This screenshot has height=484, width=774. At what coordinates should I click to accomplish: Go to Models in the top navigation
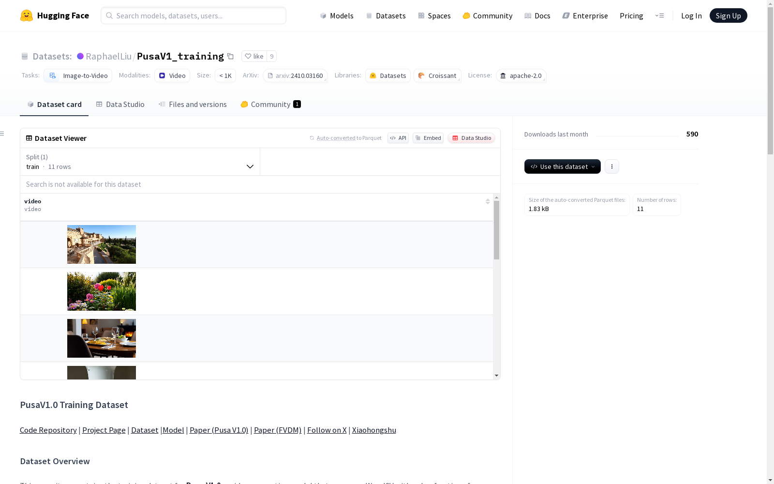click(337, 15)
